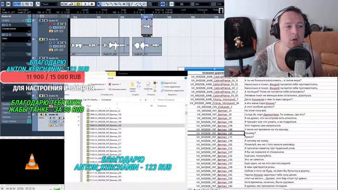Select the audio clip at bar 167 on Audio 01
The height and width of the screenshot is (190, 338).
[x=147, y=27]
